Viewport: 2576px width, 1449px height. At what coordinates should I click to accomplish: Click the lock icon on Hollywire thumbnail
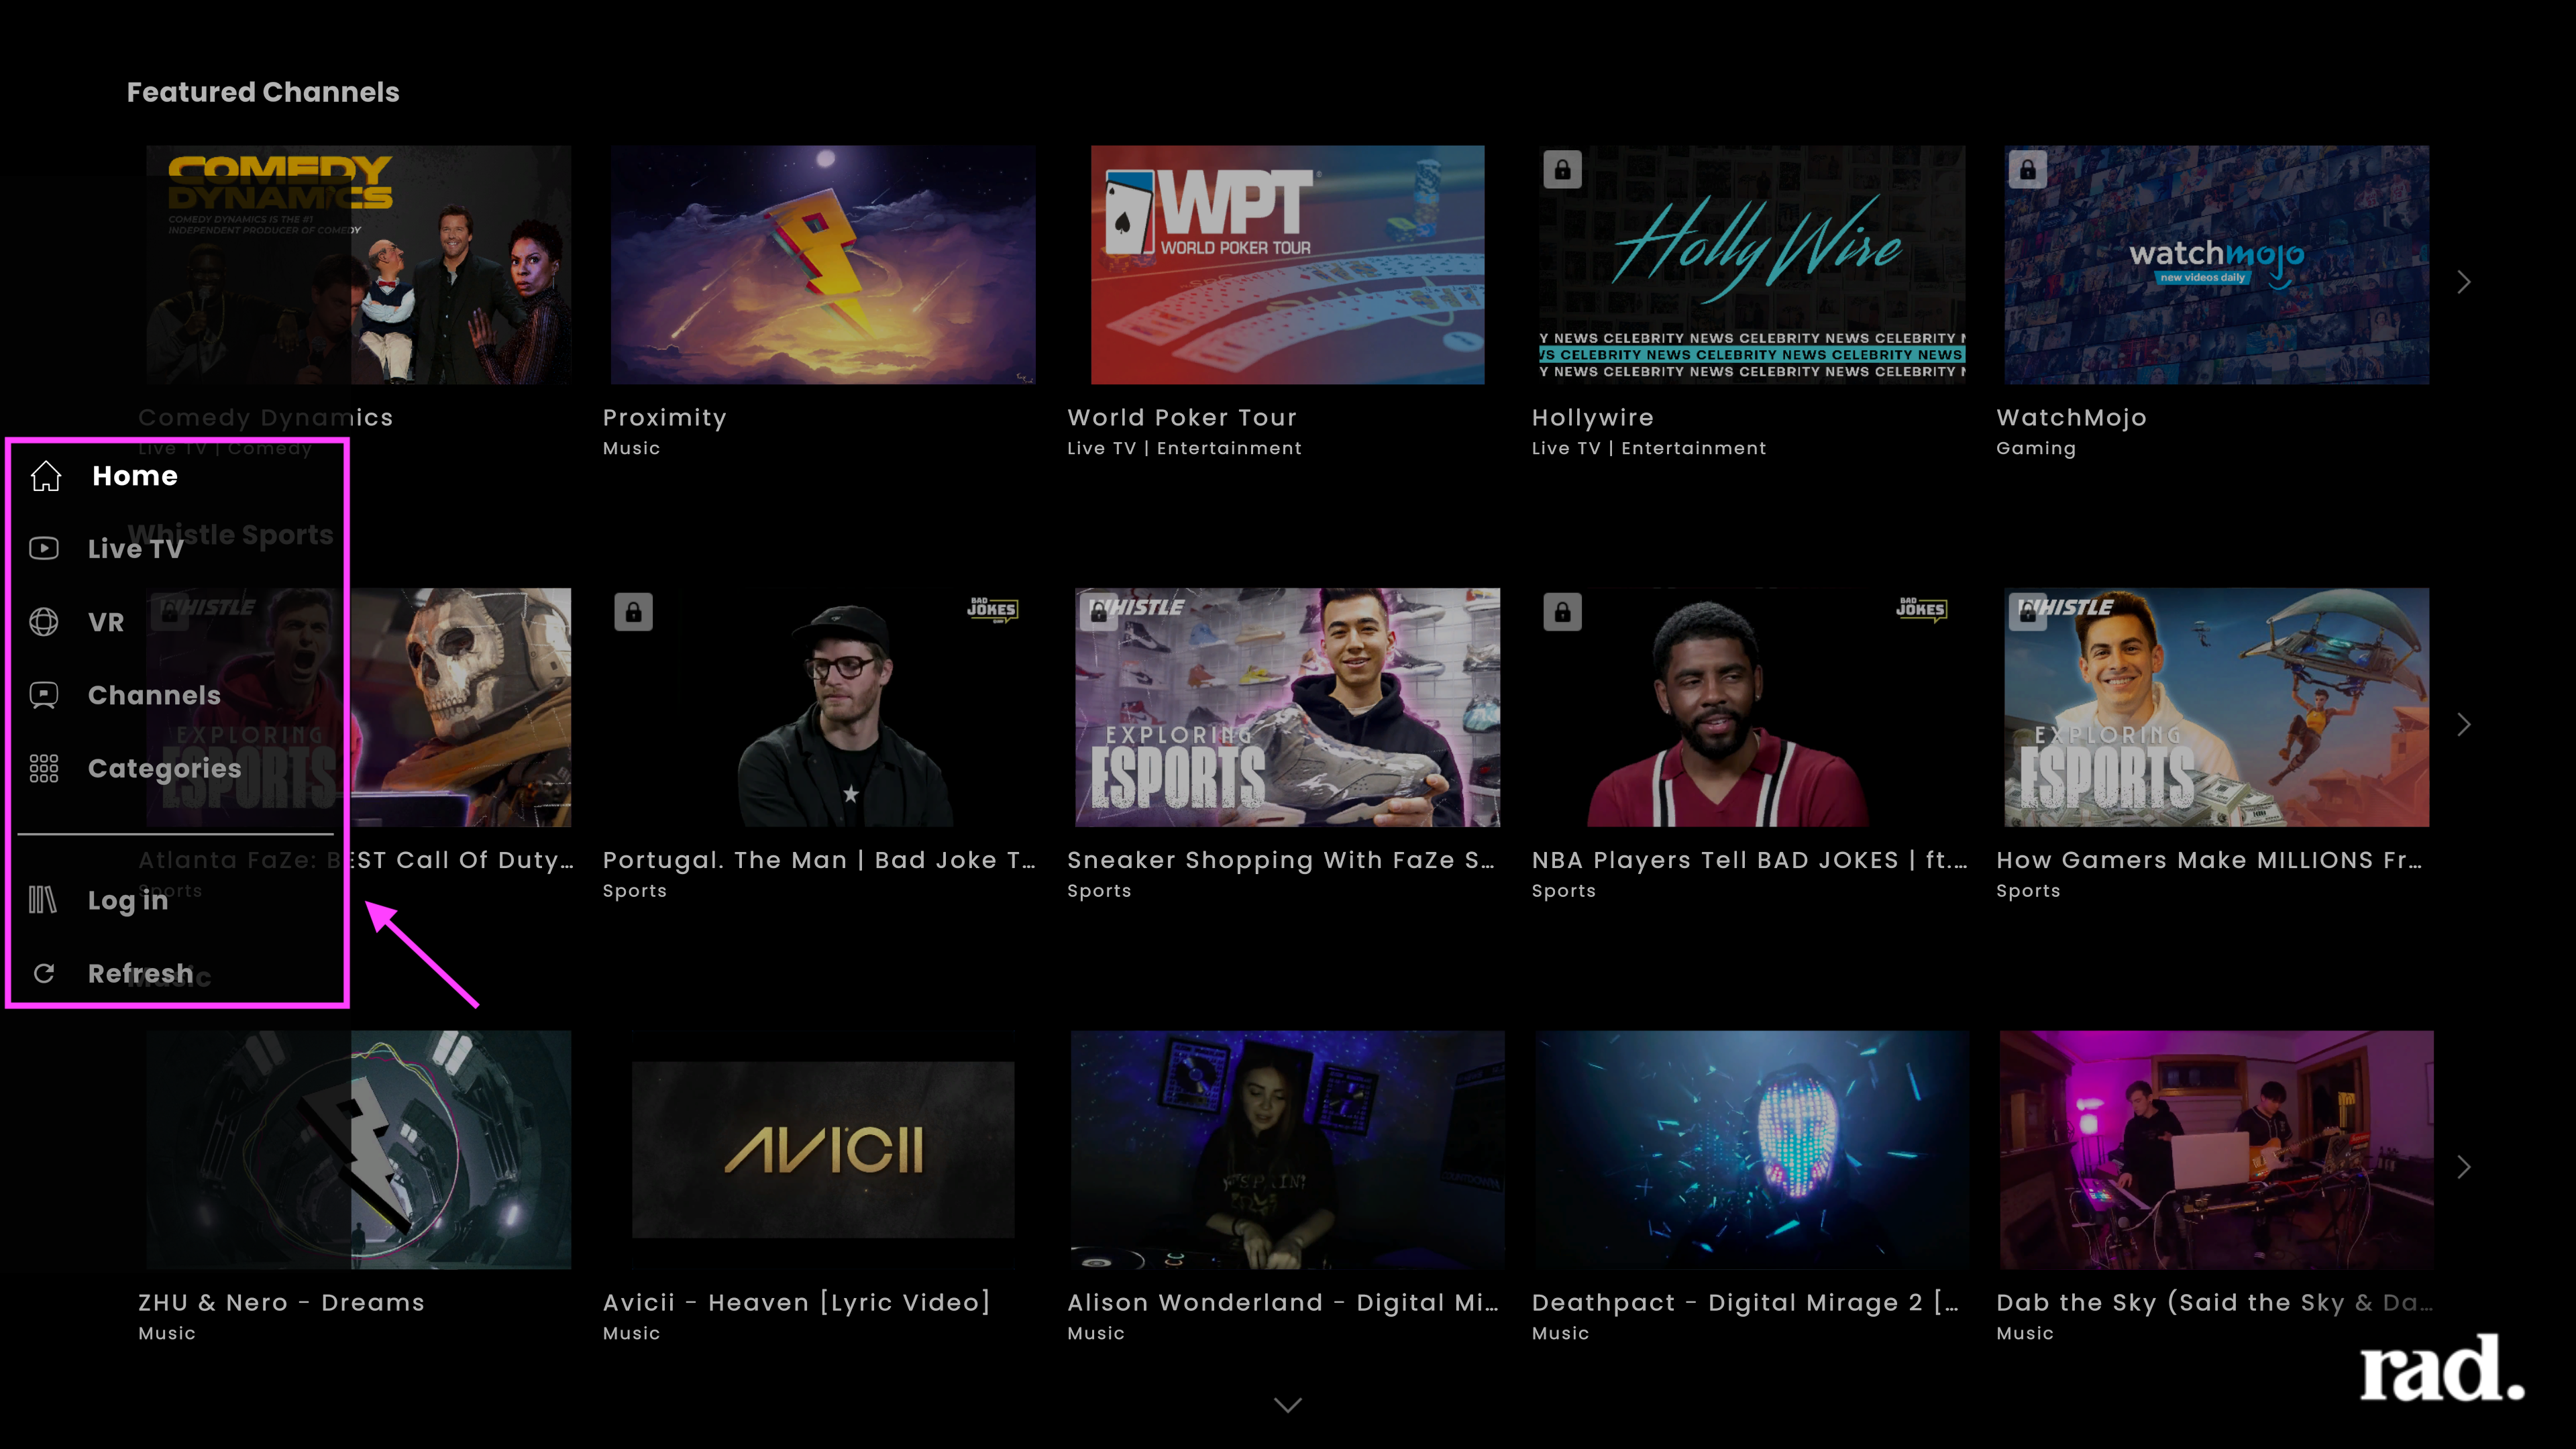click(1562, 170)
